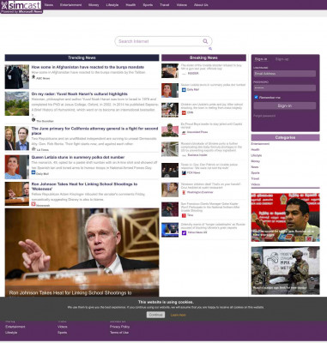
Task: Open the Ron Johnson headline in Trending list
Action: 84,186
